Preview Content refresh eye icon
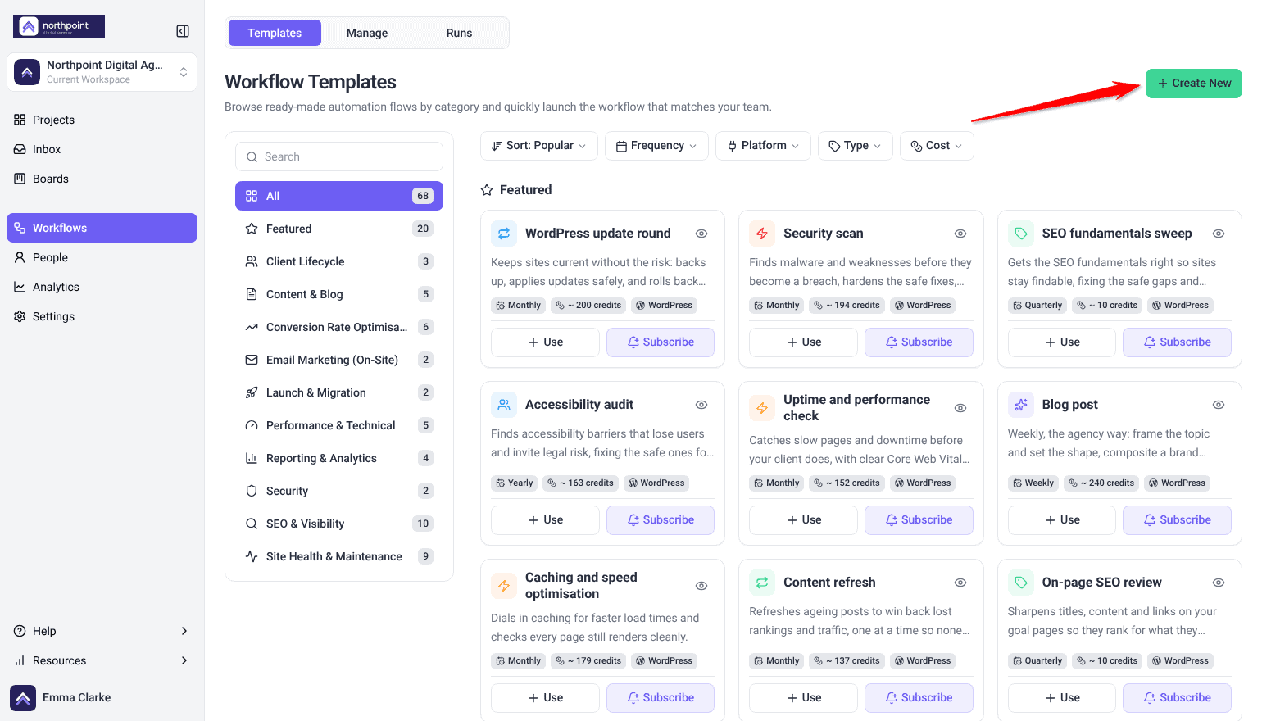The width and height of the screenshot is (1262, 721). pos(960,583)
